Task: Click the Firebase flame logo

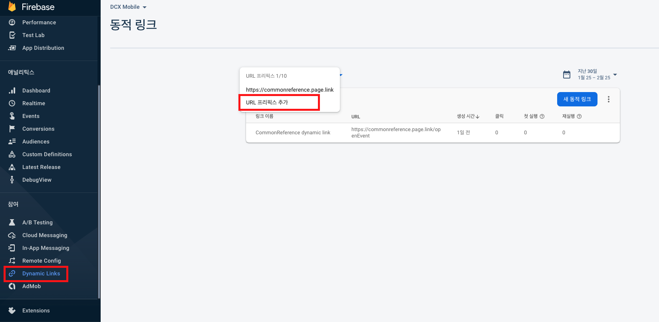Action: pos(12,6)
